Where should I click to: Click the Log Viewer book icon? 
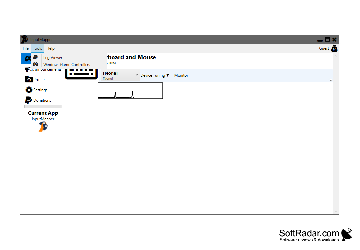(35, 57)
